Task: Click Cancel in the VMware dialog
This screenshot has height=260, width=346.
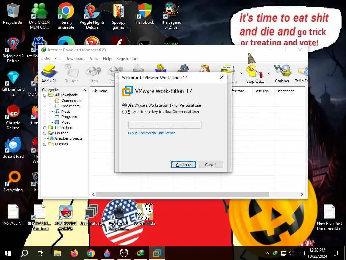Action: click(x=211, y=165)
